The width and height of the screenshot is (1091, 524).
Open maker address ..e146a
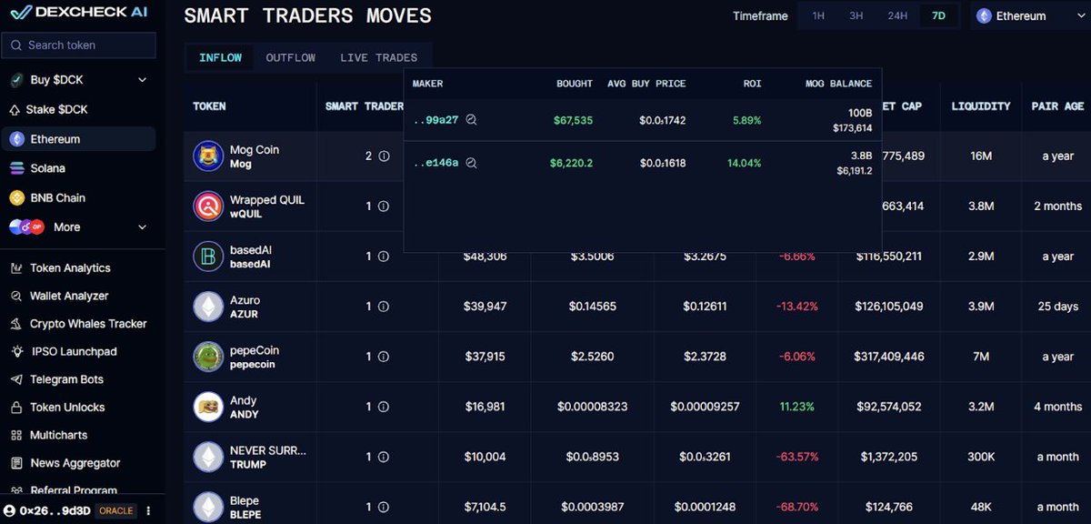[436, 163]
